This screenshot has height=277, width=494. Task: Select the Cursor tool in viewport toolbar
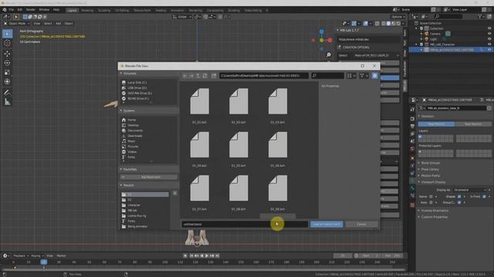pos(7,43)
